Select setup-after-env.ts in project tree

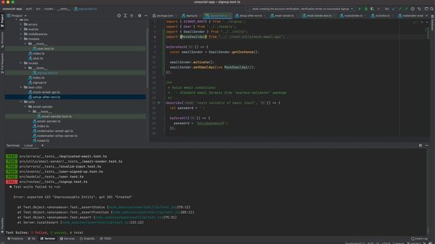pos(46,97)
